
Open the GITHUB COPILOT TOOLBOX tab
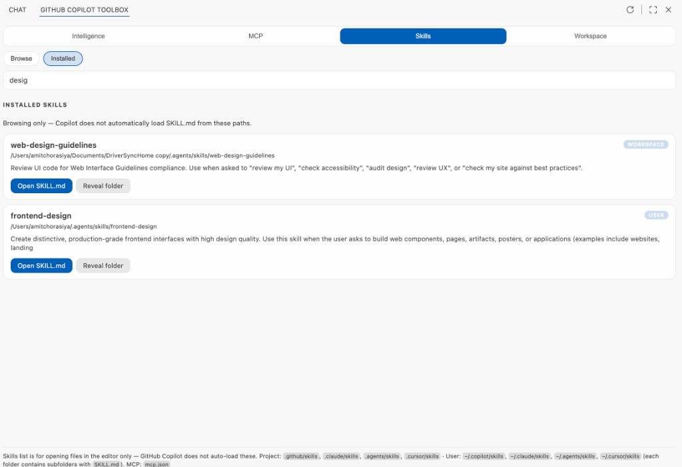click(x=84, y=9)
